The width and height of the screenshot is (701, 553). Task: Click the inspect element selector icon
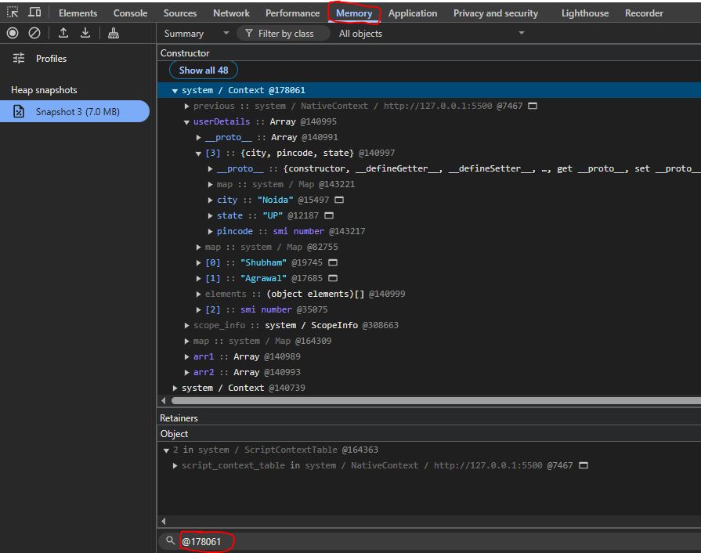13,12
